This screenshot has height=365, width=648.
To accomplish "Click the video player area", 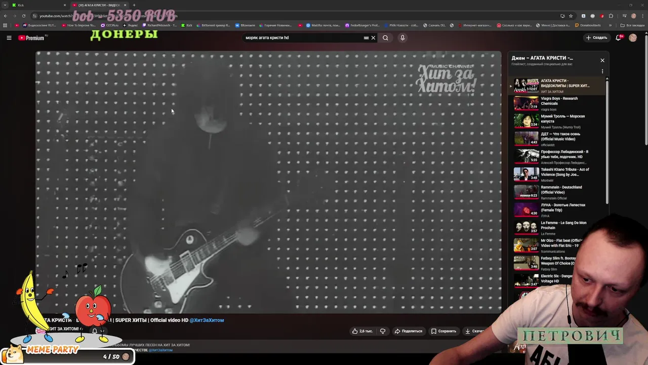I will click(x=268, y=182).
